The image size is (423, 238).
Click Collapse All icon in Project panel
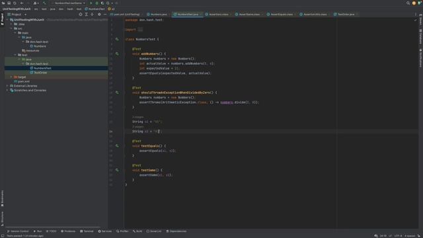click(93, 15)
